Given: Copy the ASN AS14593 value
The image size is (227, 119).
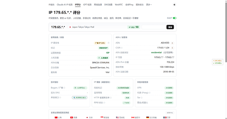Looking at the screenshot, I should click(x=172, y=43).
